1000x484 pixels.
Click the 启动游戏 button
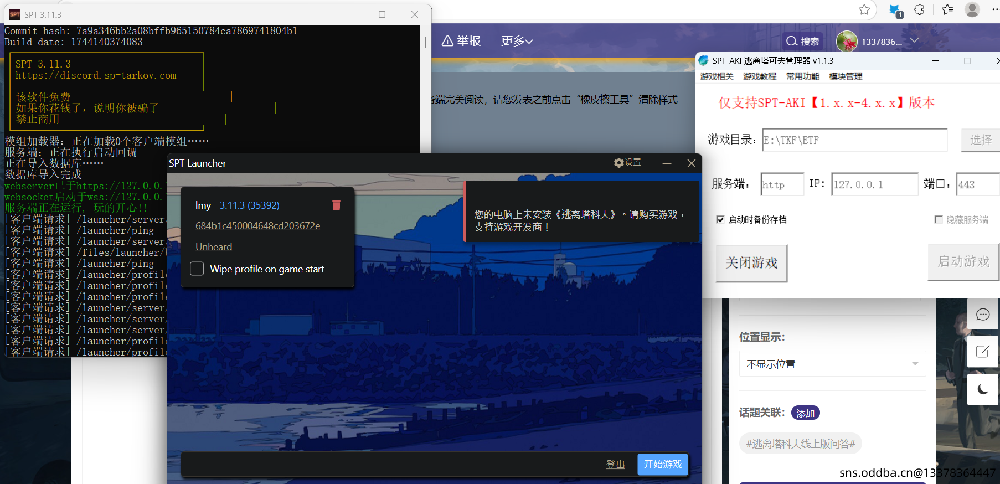point(963,262)
